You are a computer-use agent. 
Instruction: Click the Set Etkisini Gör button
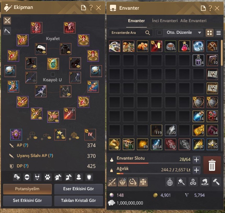click(27, 200)
